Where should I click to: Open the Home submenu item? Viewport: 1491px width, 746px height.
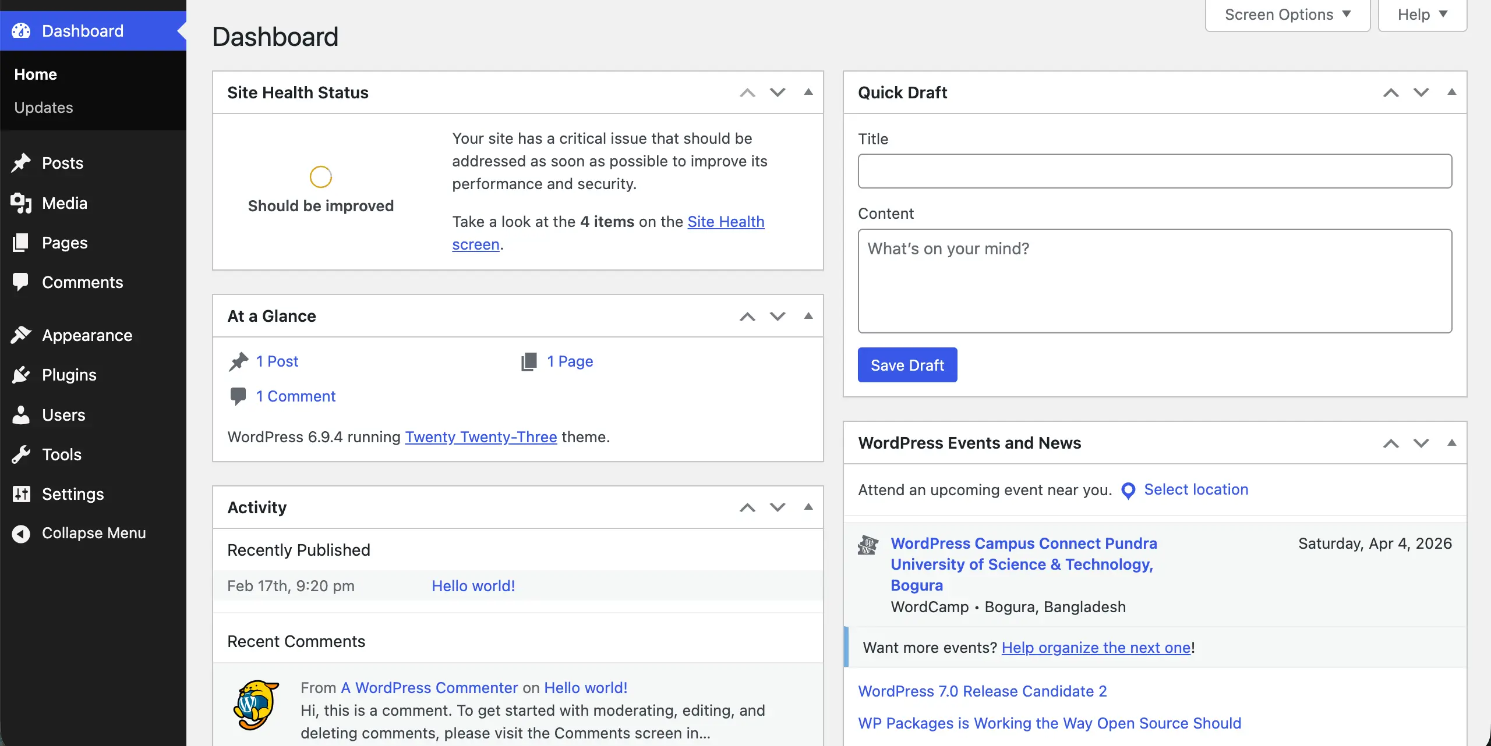36,74
